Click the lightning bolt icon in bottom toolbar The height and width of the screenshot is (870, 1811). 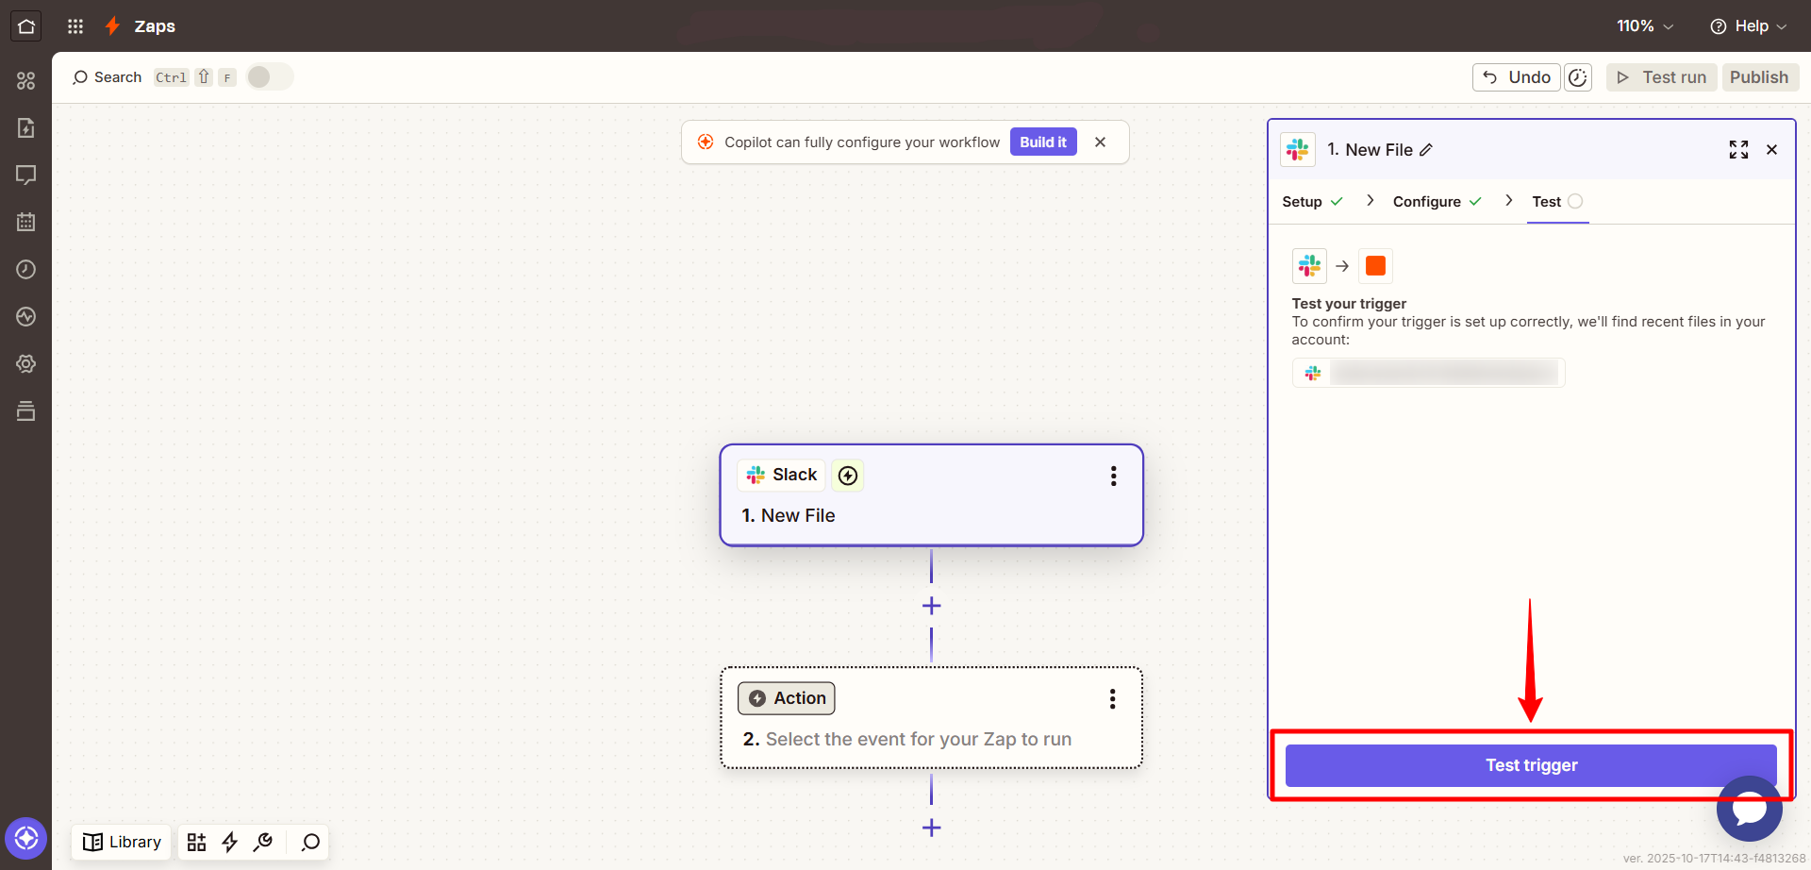coord(229,842)
